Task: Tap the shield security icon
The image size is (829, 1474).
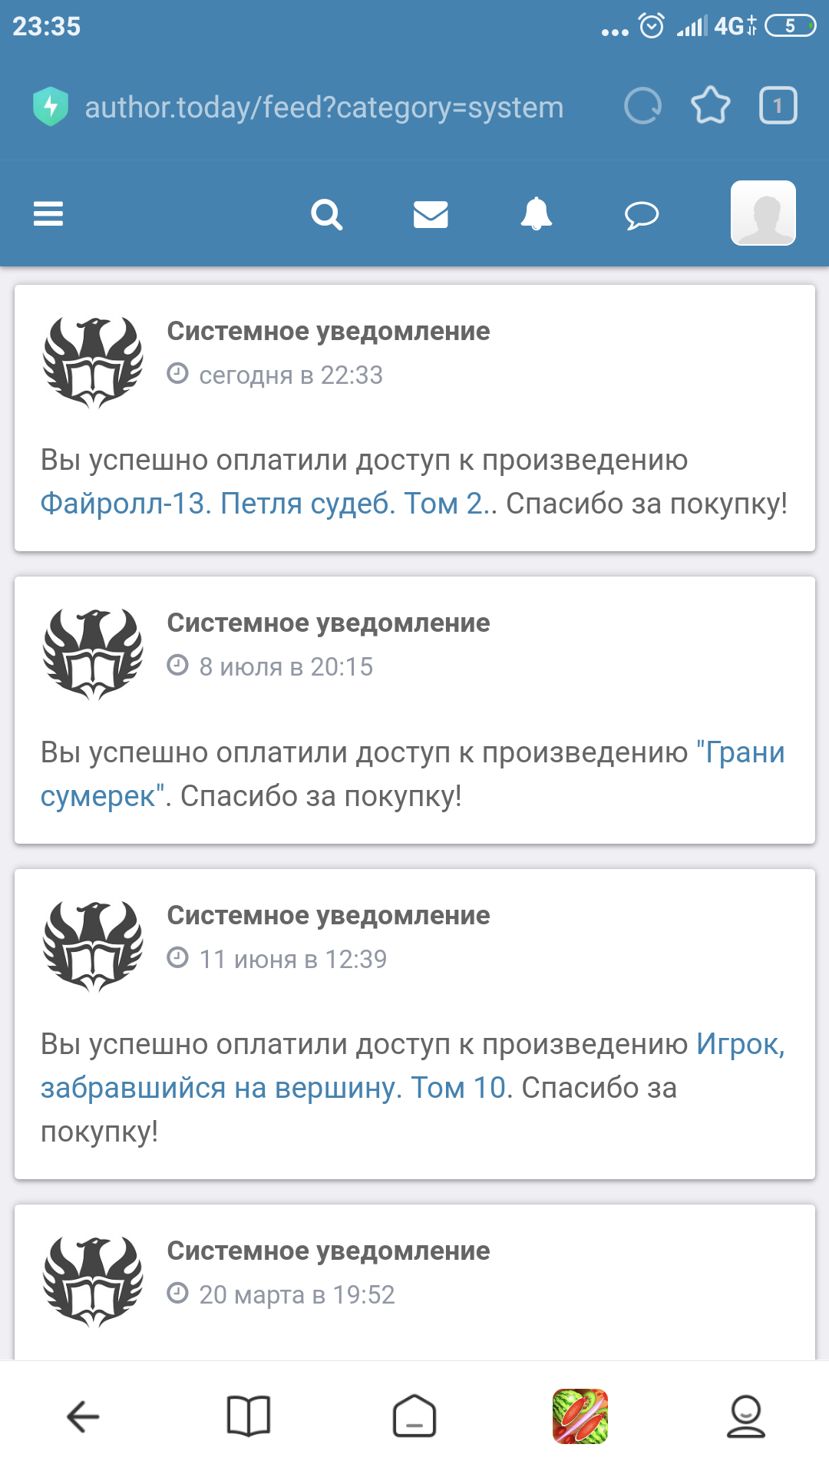Action: click(x=51, y=107)
